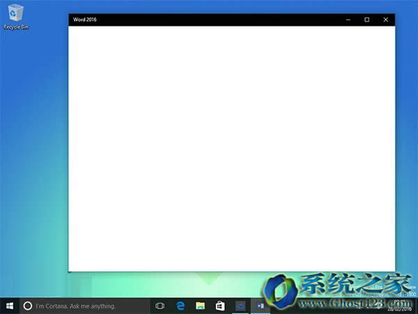The height and width of the screenshot is (314, 418).
Task: Maximize the Word 2016 window
Action: (367, 20)
